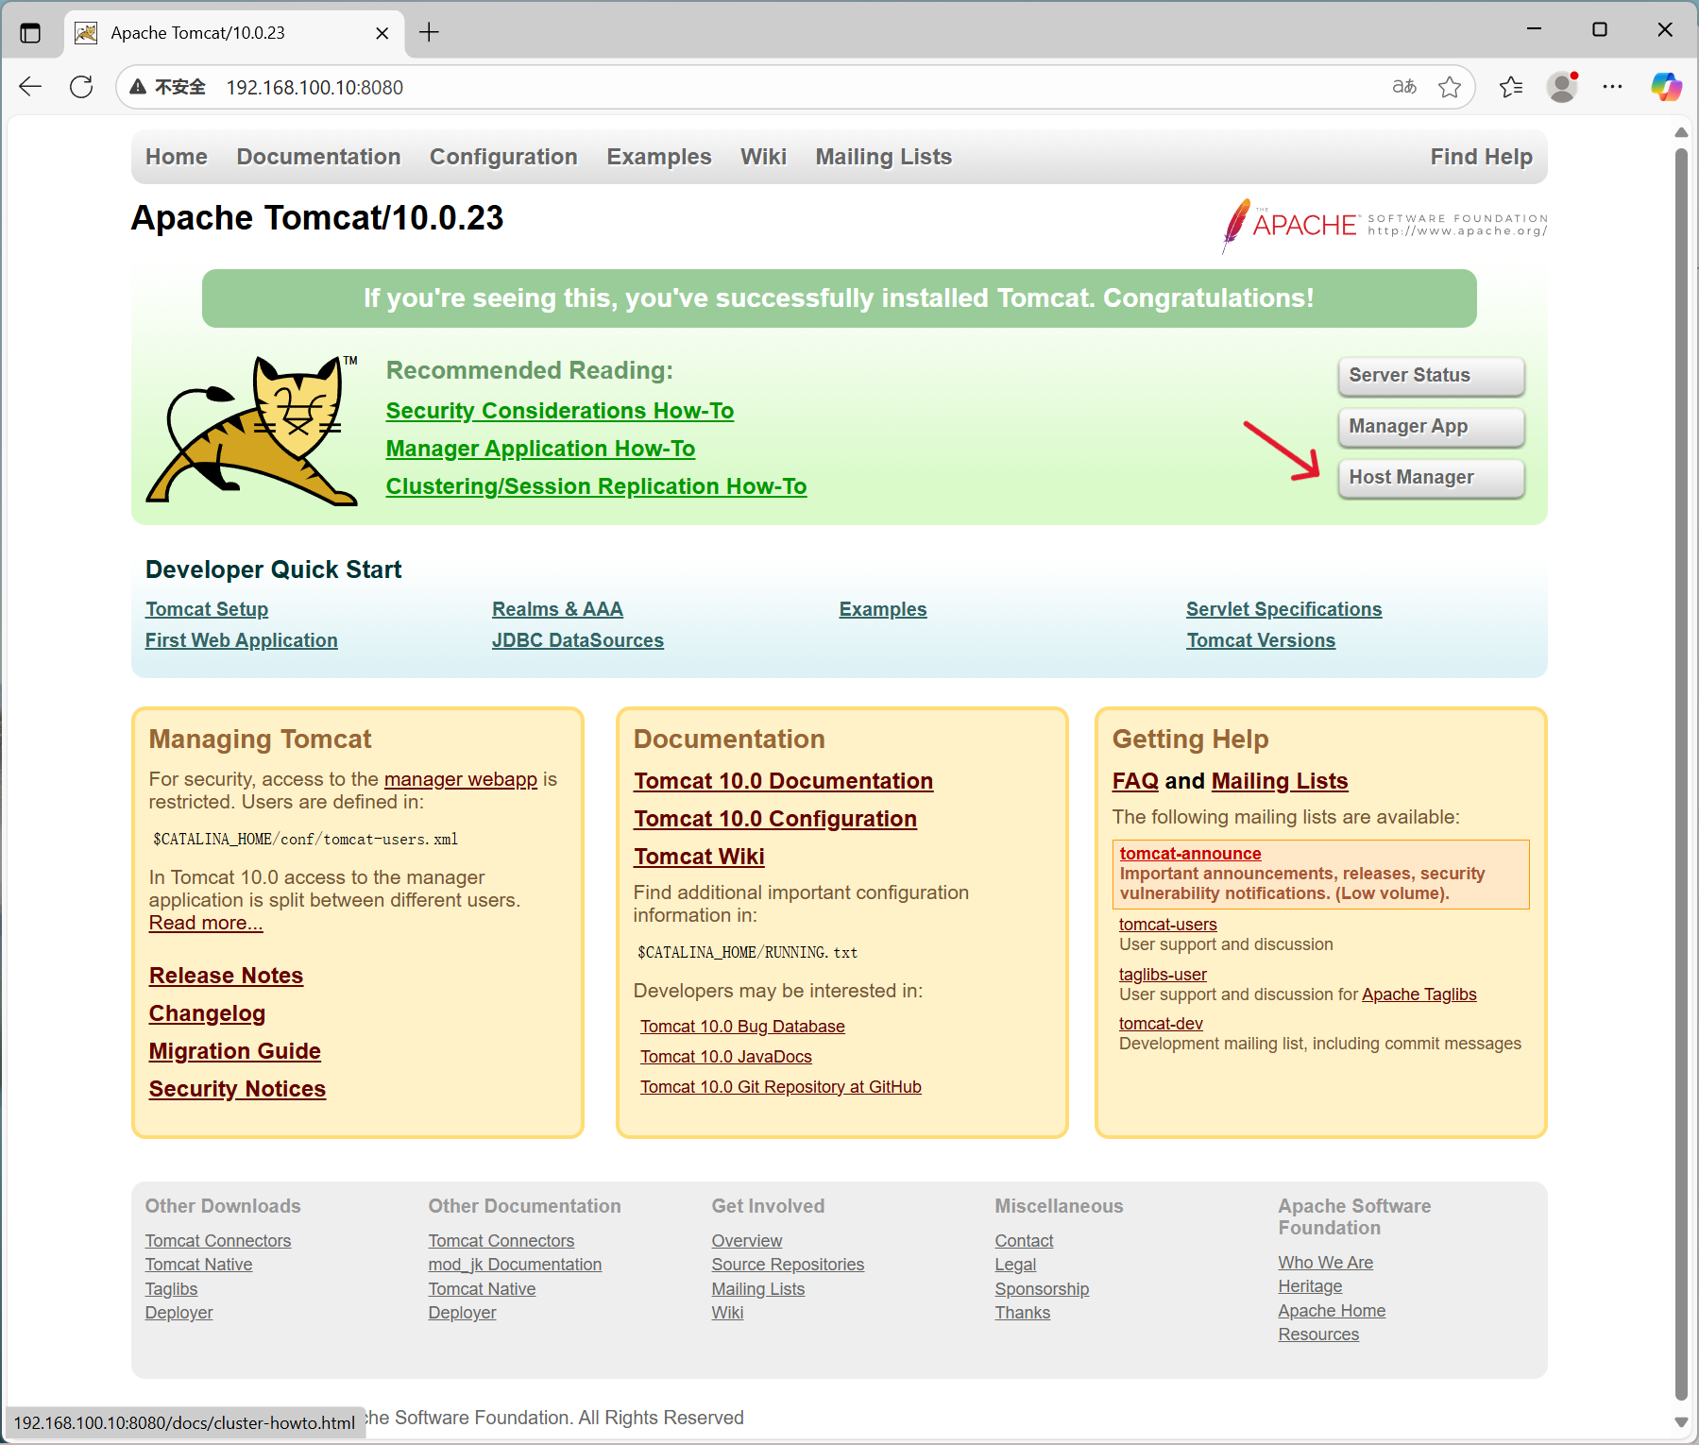This screenshot has height=1445, width=1699.
Task: Open a new tab with the plus icon
Action: pyautogui.click(x=429, y=32)
